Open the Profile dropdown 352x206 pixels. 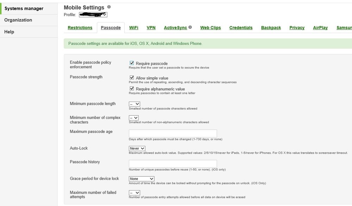click(93, 14)
